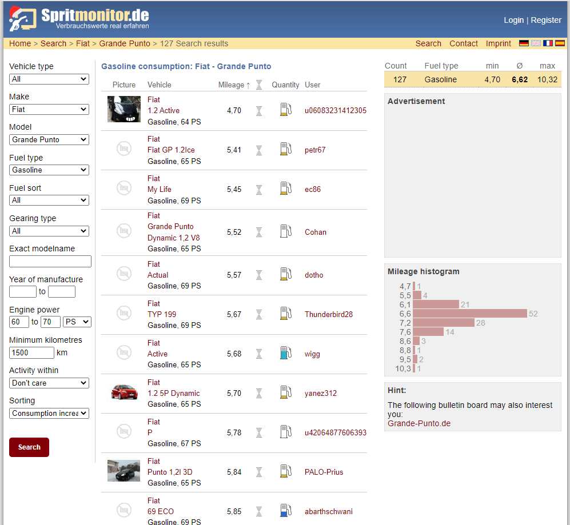The image size is (570, 525).
Task: Click fuel pump icon in dotho row
Action: [x=286, y=274]
